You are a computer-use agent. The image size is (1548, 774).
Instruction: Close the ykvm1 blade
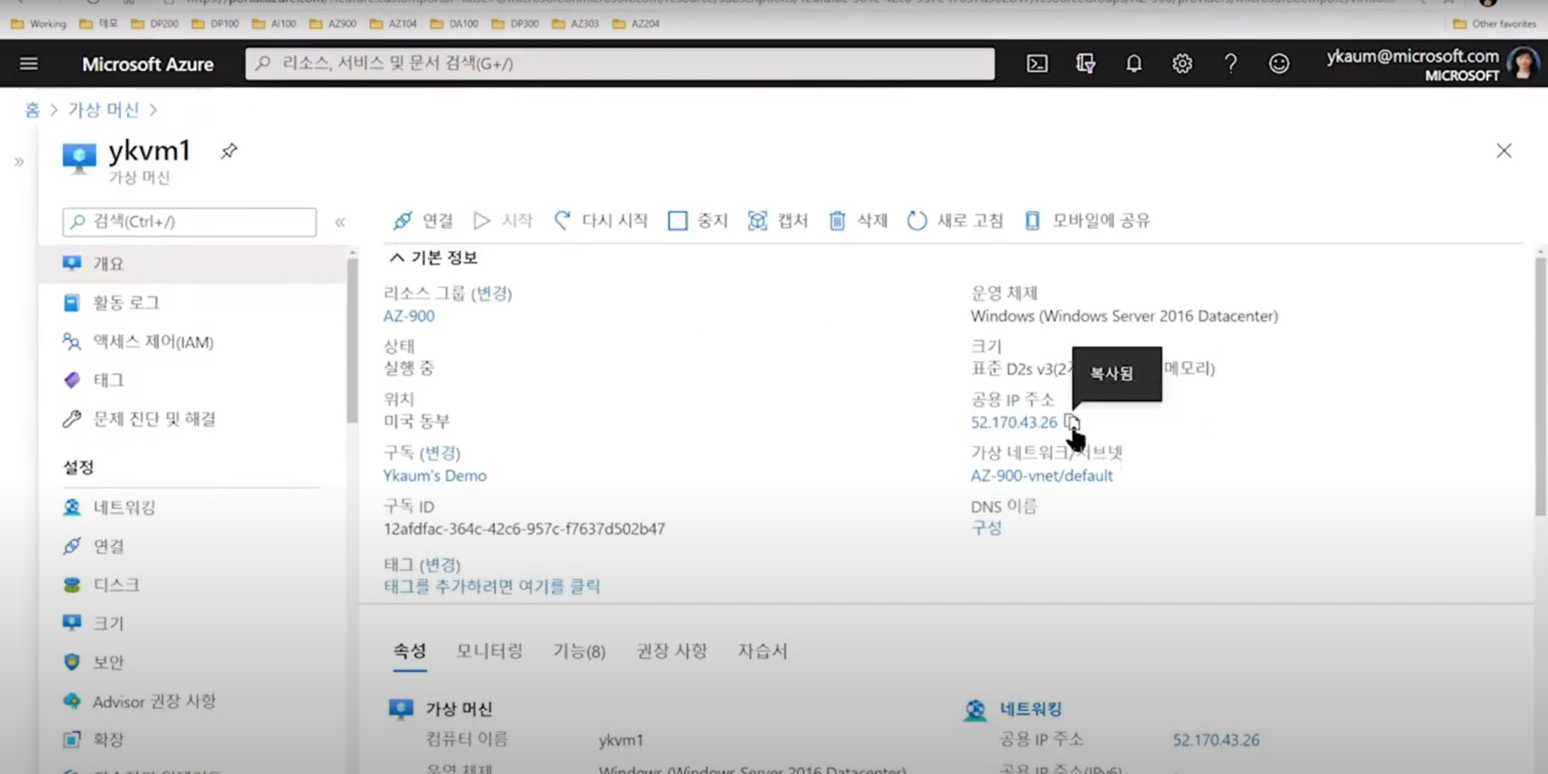(1504, 151)
